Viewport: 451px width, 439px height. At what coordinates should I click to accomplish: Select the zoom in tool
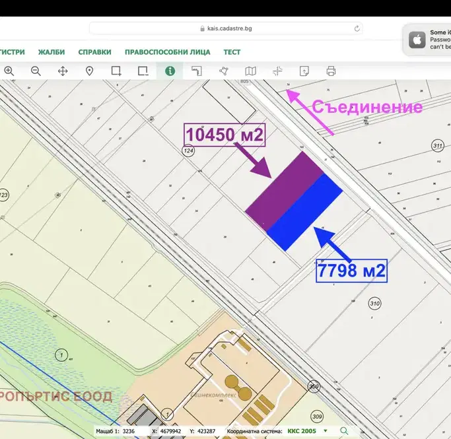pos(9,71)
